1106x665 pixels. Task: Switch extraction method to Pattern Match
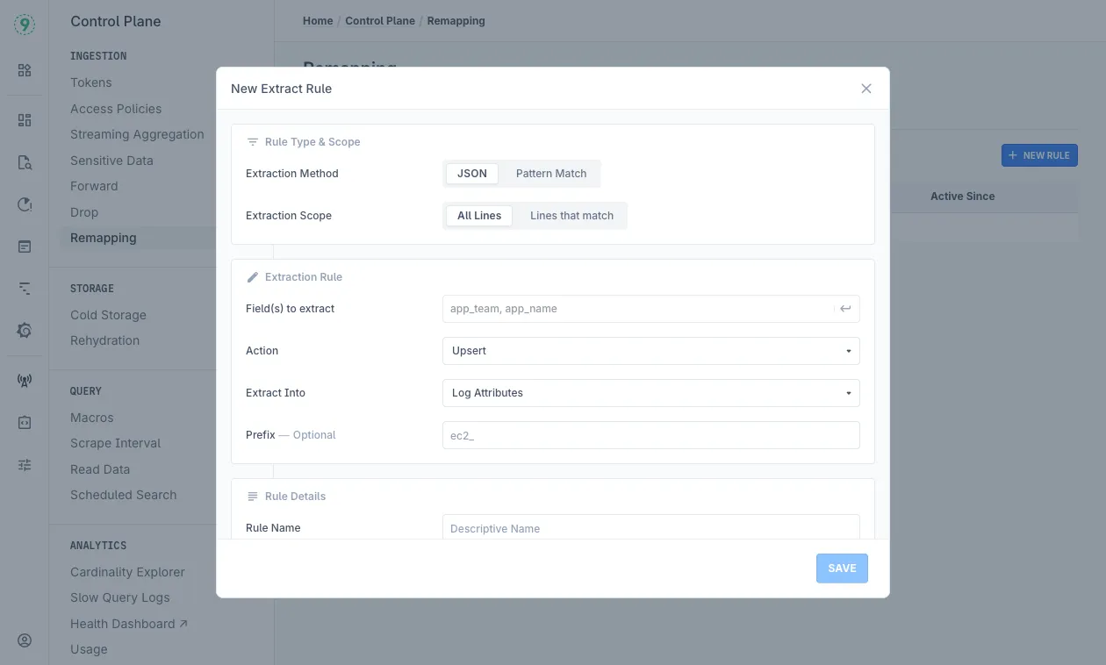pyautogui.click(x=551, y=174)
